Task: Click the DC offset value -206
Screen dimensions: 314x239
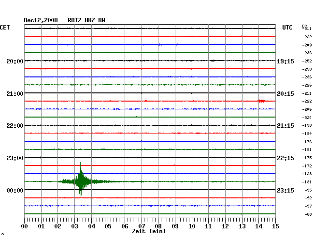Action: (307, 109)
